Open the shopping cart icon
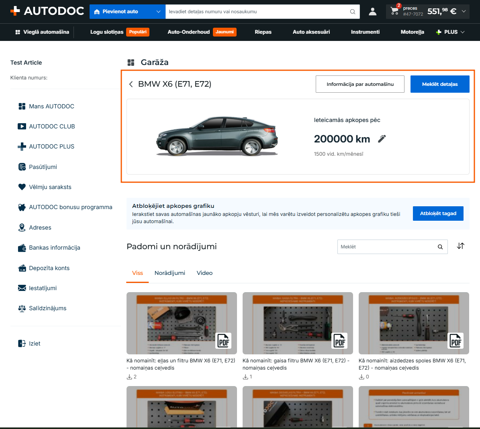 394,11
